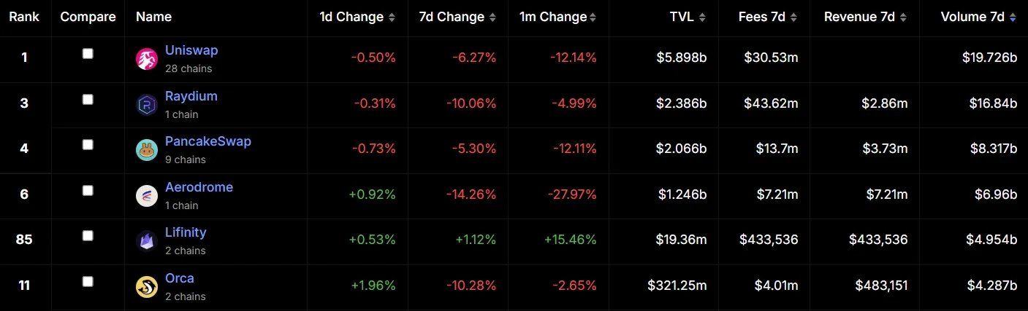Sort by Revenue 7d column header
The width and height of the screenshot is (1028, 311).
tap(859, 17)
